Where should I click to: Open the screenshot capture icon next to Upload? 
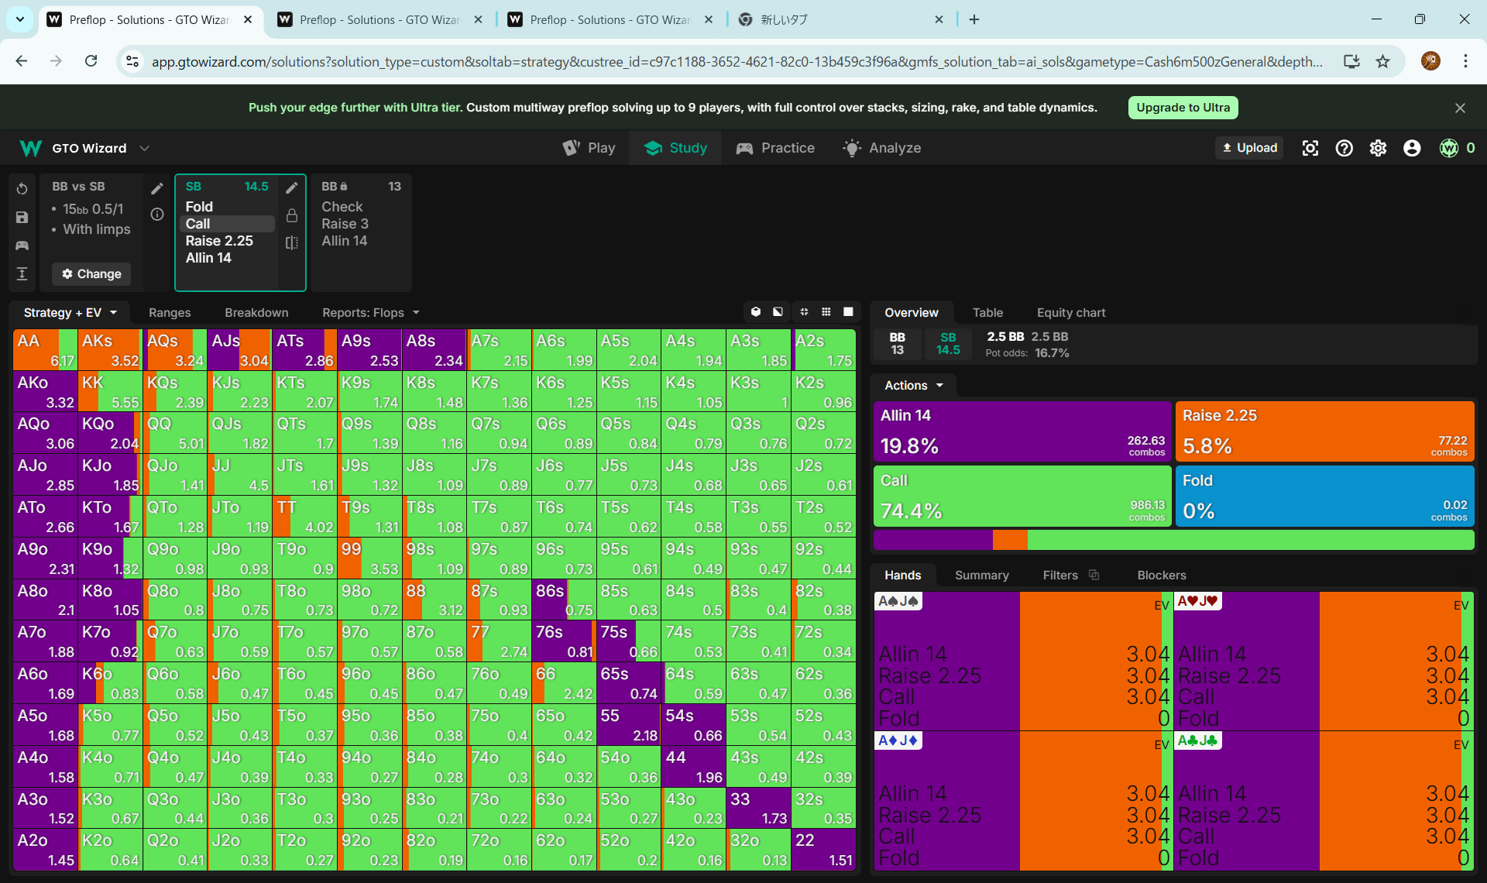[x=1310, y=148]
